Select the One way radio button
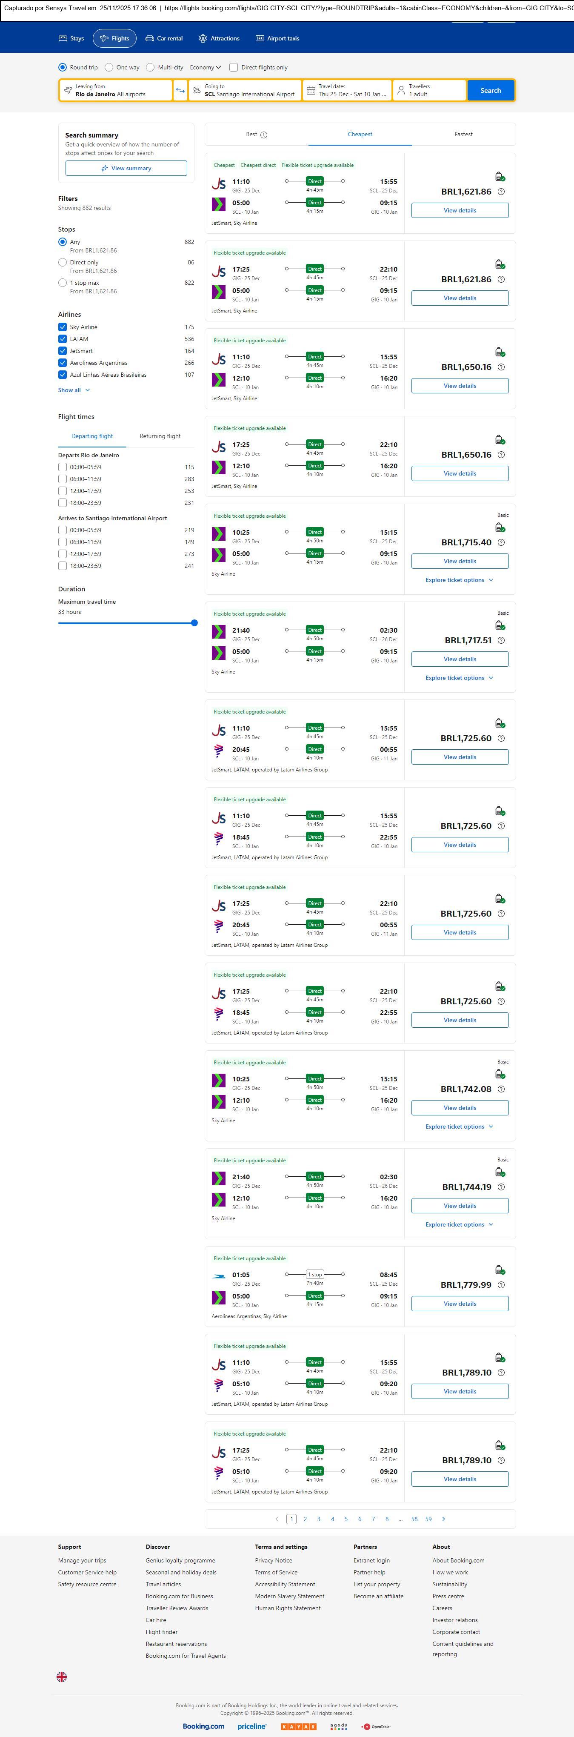 pos(109,67)
